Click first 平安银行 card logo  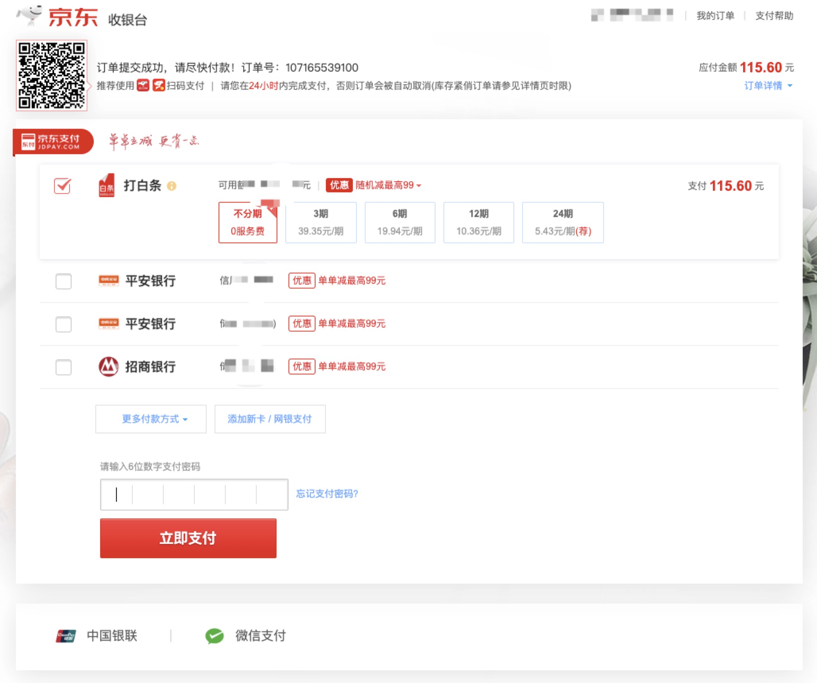pyautogui.click(x=108, y=281)
